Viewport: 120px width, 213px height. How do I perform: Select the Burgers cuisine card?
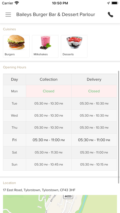[x=16, y=46]
